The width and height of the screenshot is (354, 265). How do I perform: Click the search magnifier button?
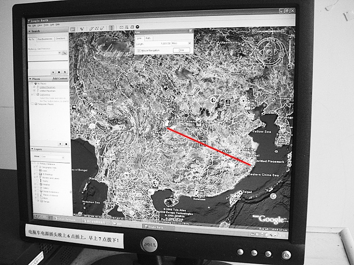[x=64, y=53]
